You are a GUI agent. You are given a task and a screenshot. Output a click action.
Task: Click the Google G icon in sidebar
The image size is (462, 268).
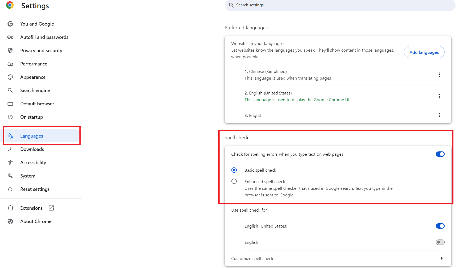10,24
